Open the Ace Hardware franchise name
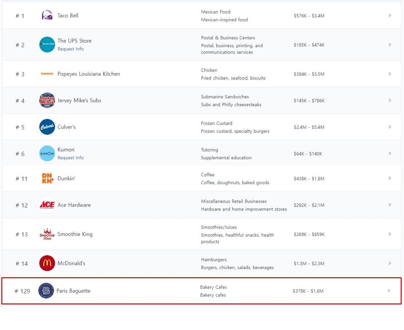 [x=74, y=205]
